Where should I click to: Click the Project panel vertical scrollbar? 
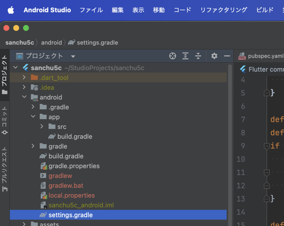coord(230,139)
